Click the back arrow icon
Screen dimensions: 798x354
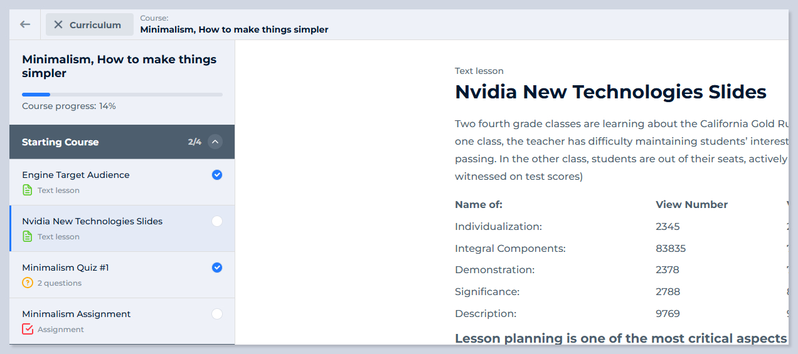[25, 24]
